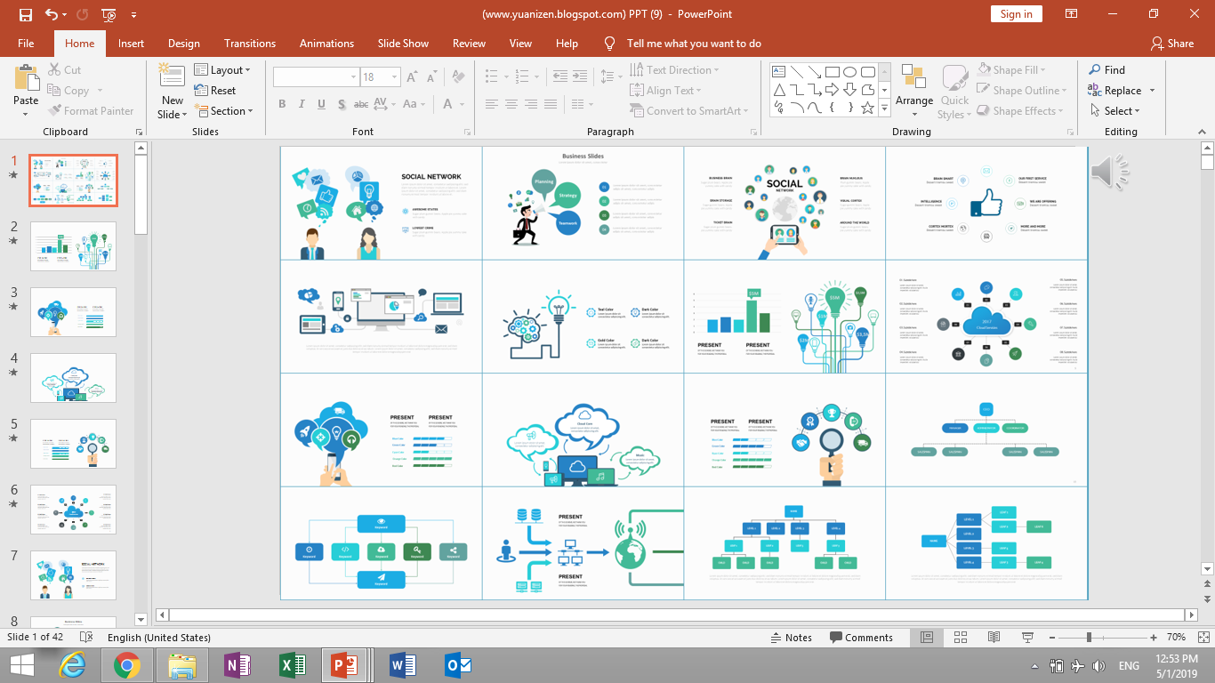Click Convert to SmartArt
The height and width of the screenshot is (683, 1215).
coord(689,111)
